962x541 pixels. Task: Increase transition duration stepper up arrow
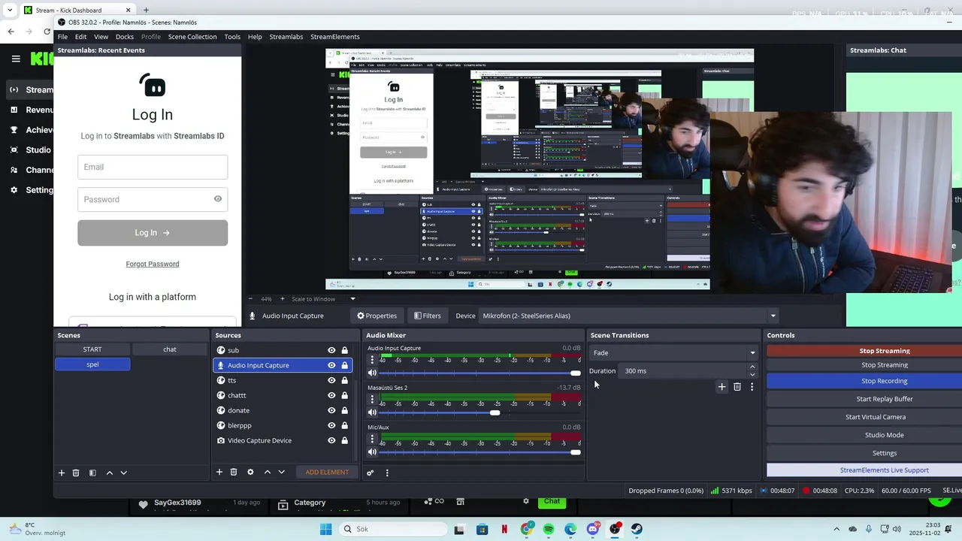click(x=752, y=367)
